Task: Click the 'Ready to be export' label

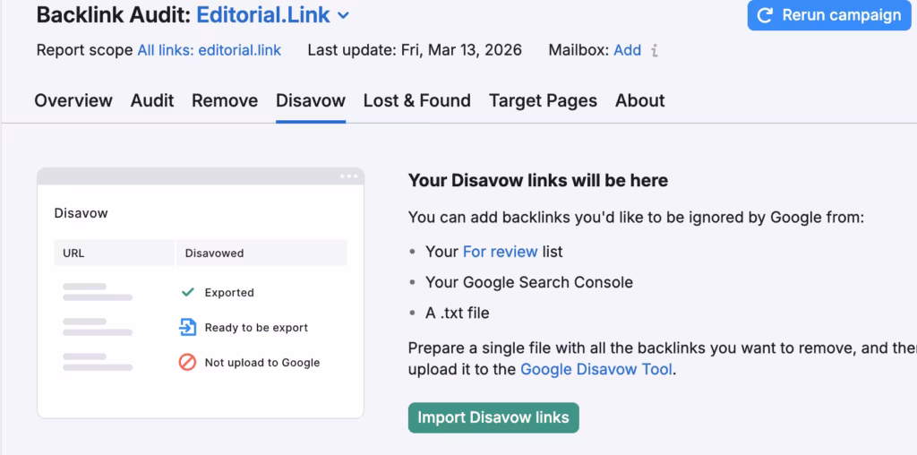Action: (x=256, y=328)
